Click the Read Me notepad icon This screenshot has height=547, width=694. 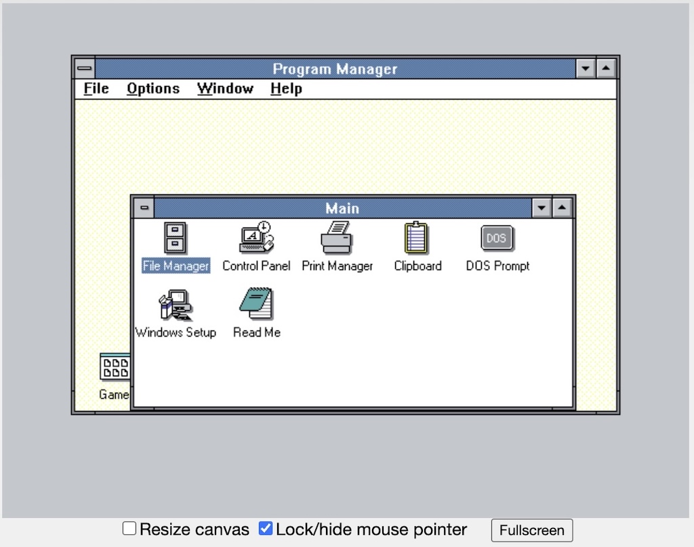256,305
